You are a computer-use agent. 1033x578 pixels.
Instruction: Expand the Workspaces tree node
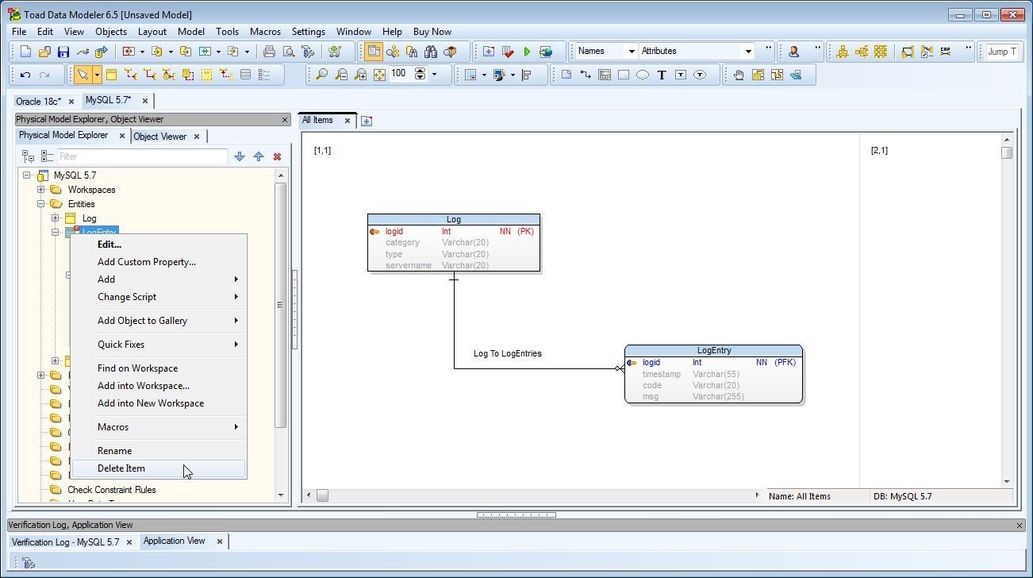(41, 190)
